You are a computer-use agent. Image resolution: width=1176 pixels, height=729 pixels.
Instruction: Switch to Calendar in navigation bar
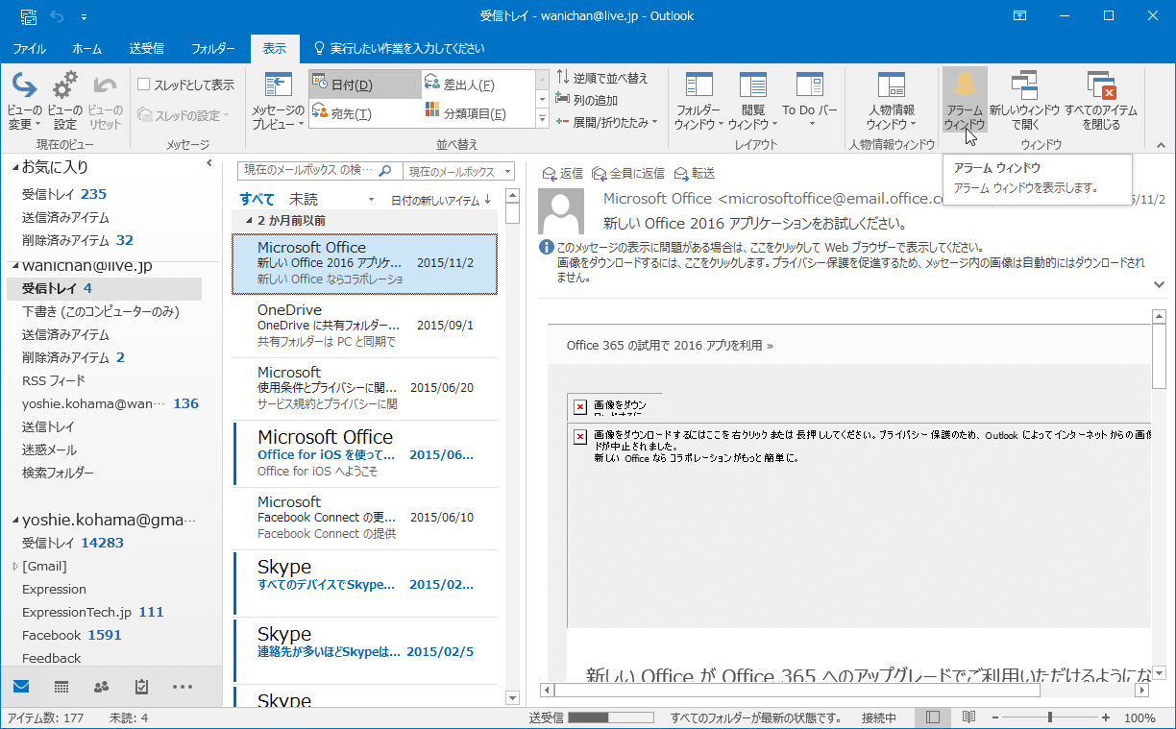[61, 687]
